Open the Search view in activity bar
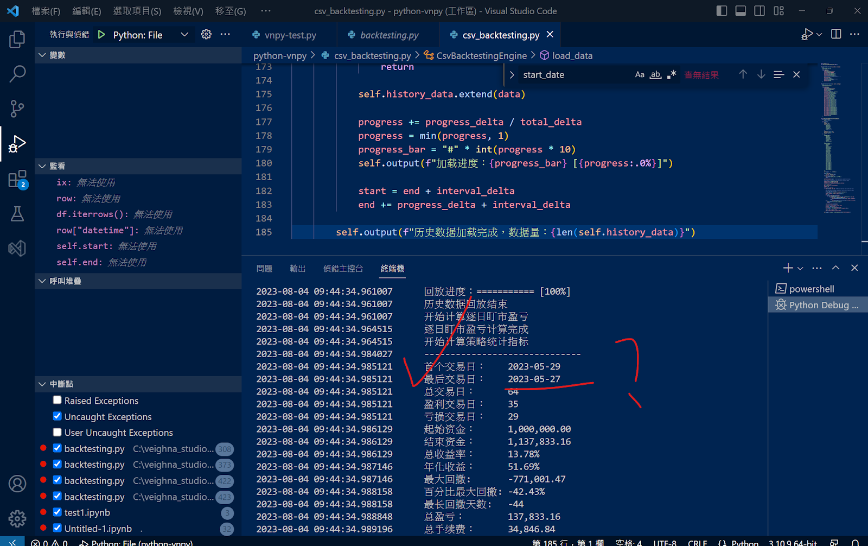The width and height of the screenshot is (868, 546). pos(17,74)
